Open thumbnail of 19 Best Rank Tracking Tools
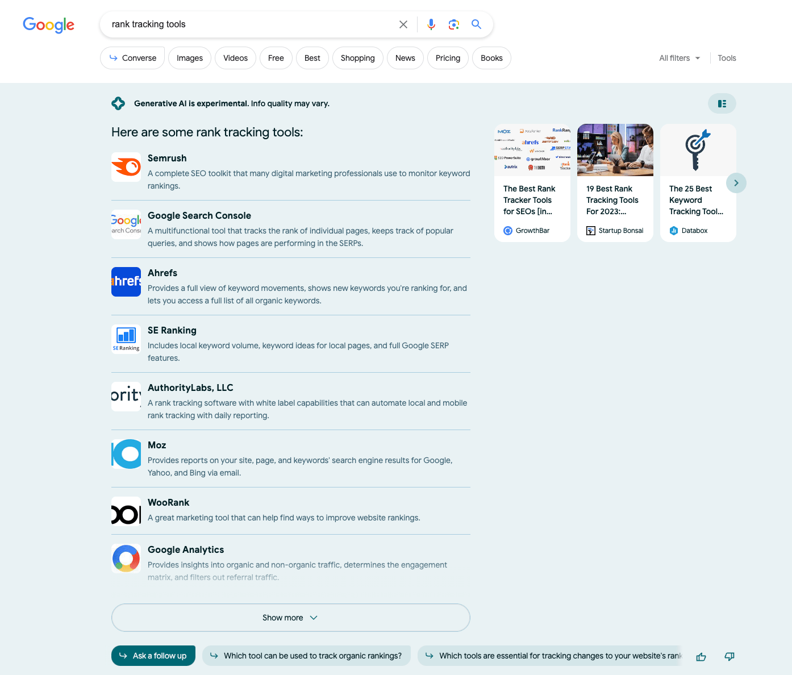 615,150
